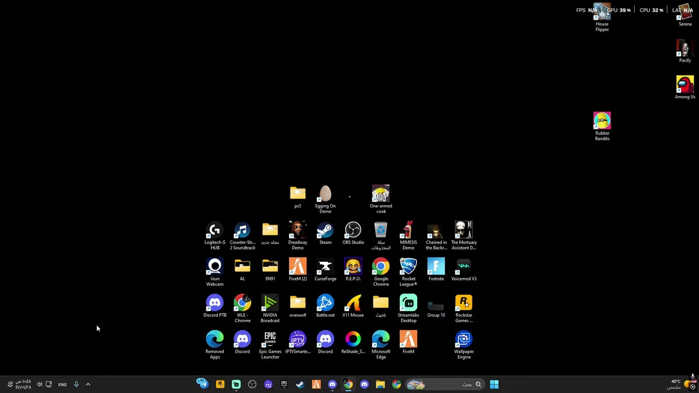
Task: Select the R.E.P.O. game icon
Action: [353, 270]
